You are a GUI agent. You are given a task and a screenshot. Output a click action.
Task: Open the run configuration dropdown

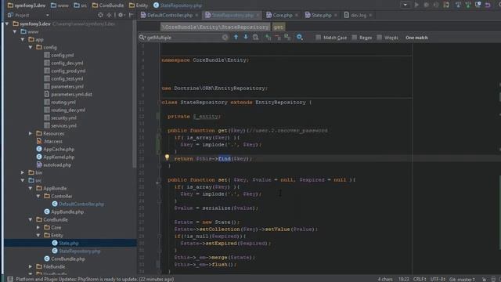tap(405, 5)
